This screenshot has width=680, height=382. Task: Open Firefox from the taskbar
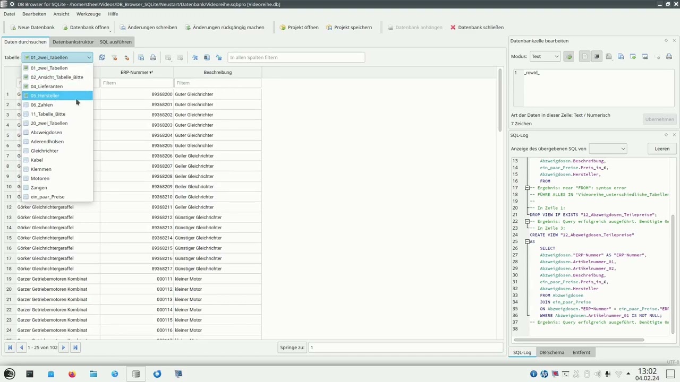[72, 374]
